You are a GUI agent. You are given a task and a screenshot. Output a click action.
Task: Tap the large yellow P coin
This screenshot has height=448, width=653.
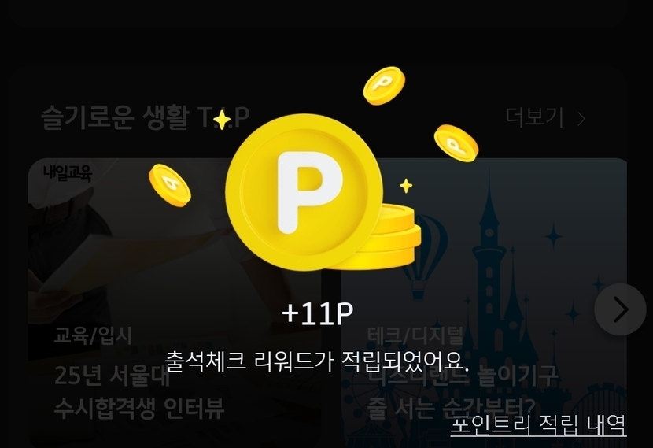pyautogui.click(x=304, y=192)
